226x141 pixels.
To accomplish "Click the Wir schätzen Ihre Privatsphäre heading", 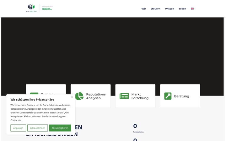I will [32, 100].
